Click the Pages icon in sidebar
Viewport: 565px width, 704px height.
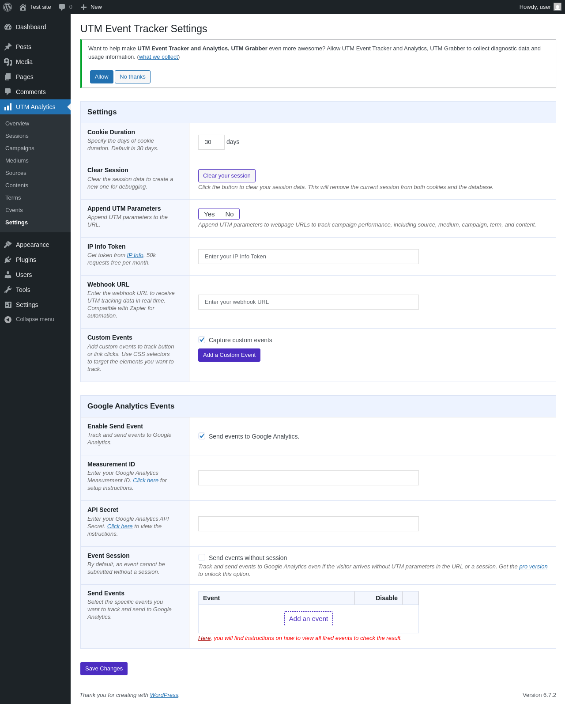click(x=8, y=77)
